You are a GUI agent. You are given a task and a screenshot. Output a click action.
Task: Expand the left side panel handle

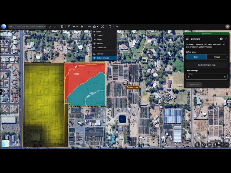[x=1, y=92]
